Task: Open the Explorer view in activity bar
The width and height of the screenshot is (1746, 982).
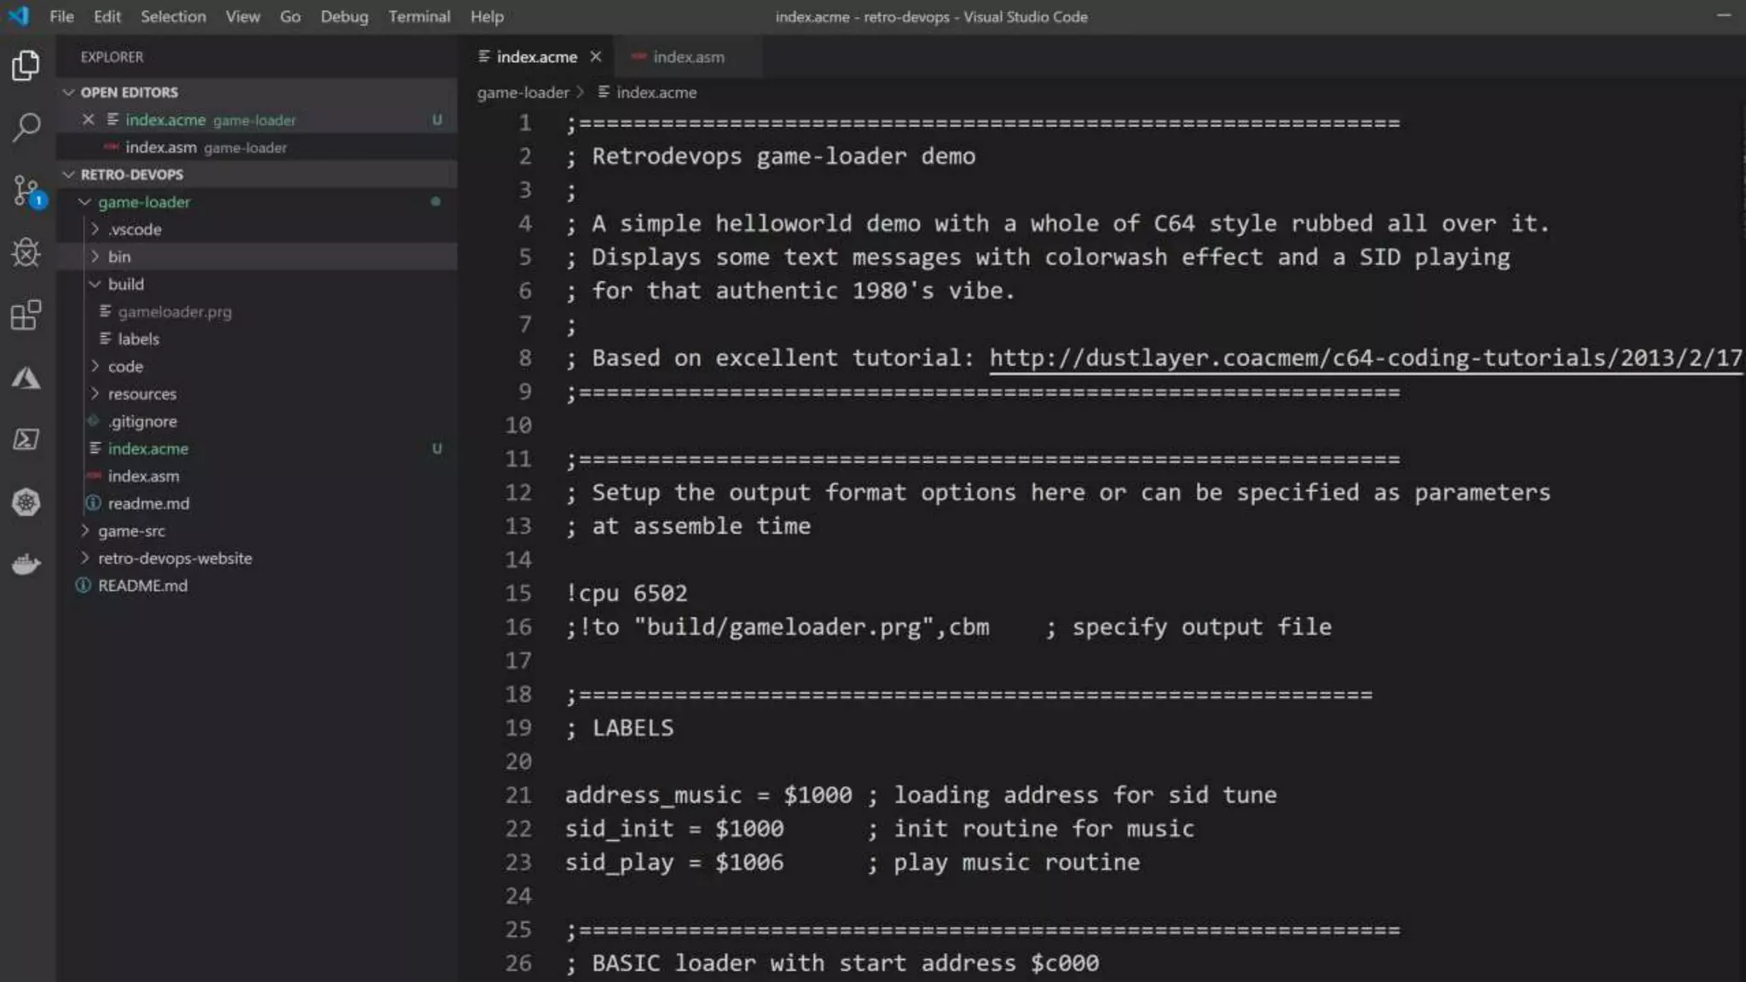Action: click(26, 66)
